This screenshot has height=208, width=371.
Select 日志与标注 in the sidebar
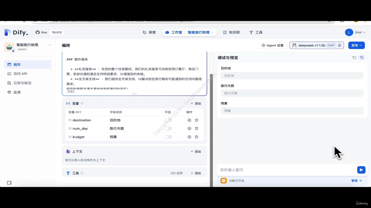(x=22, y=83)
